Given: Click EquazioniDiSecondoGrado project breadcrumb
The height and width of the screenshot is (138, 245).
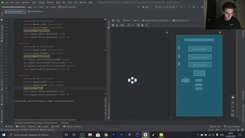Looking at the screenshot, I should click(x=14, y=7).
